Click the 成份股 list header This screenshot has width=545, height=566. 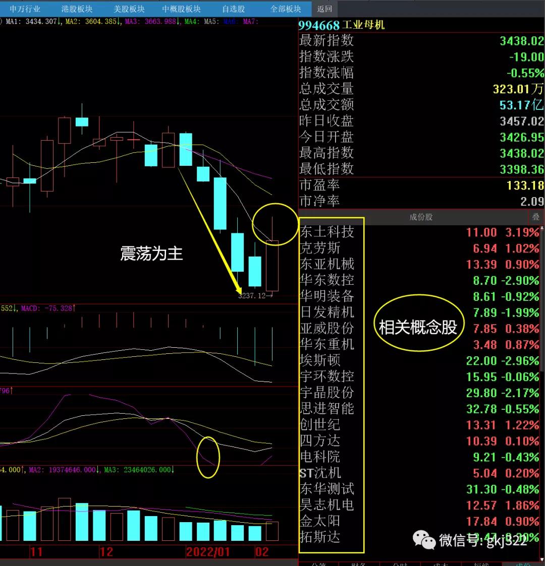[421, 217]
